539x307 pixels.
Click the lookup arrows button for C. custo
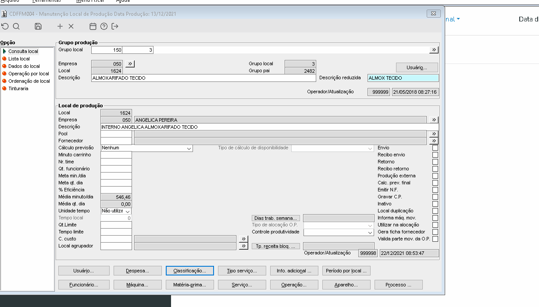(244, 239)
